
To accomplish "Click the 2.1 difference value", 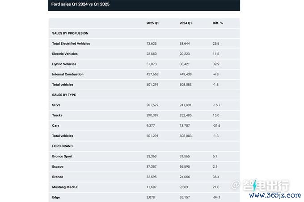I will pos(215,166).
